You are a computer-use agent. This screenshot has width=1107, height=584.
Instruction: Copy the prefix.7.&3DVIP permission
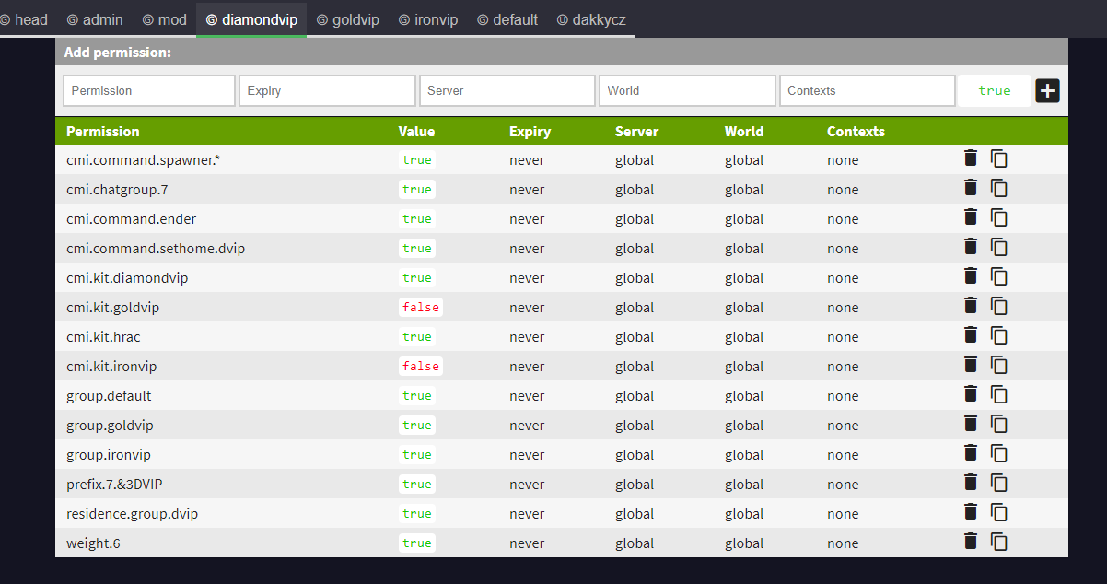click(x=999, y=483)
